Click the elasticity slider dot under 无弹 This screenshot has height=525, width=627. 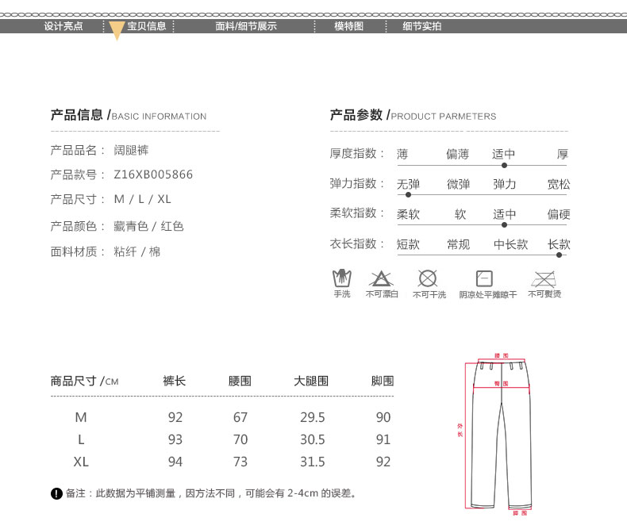pos(408,194)
